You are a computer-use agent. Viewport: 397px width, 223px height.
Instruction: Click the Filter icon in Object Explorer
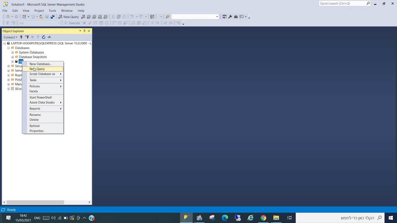pyautogui.click(x=38, y=37)
